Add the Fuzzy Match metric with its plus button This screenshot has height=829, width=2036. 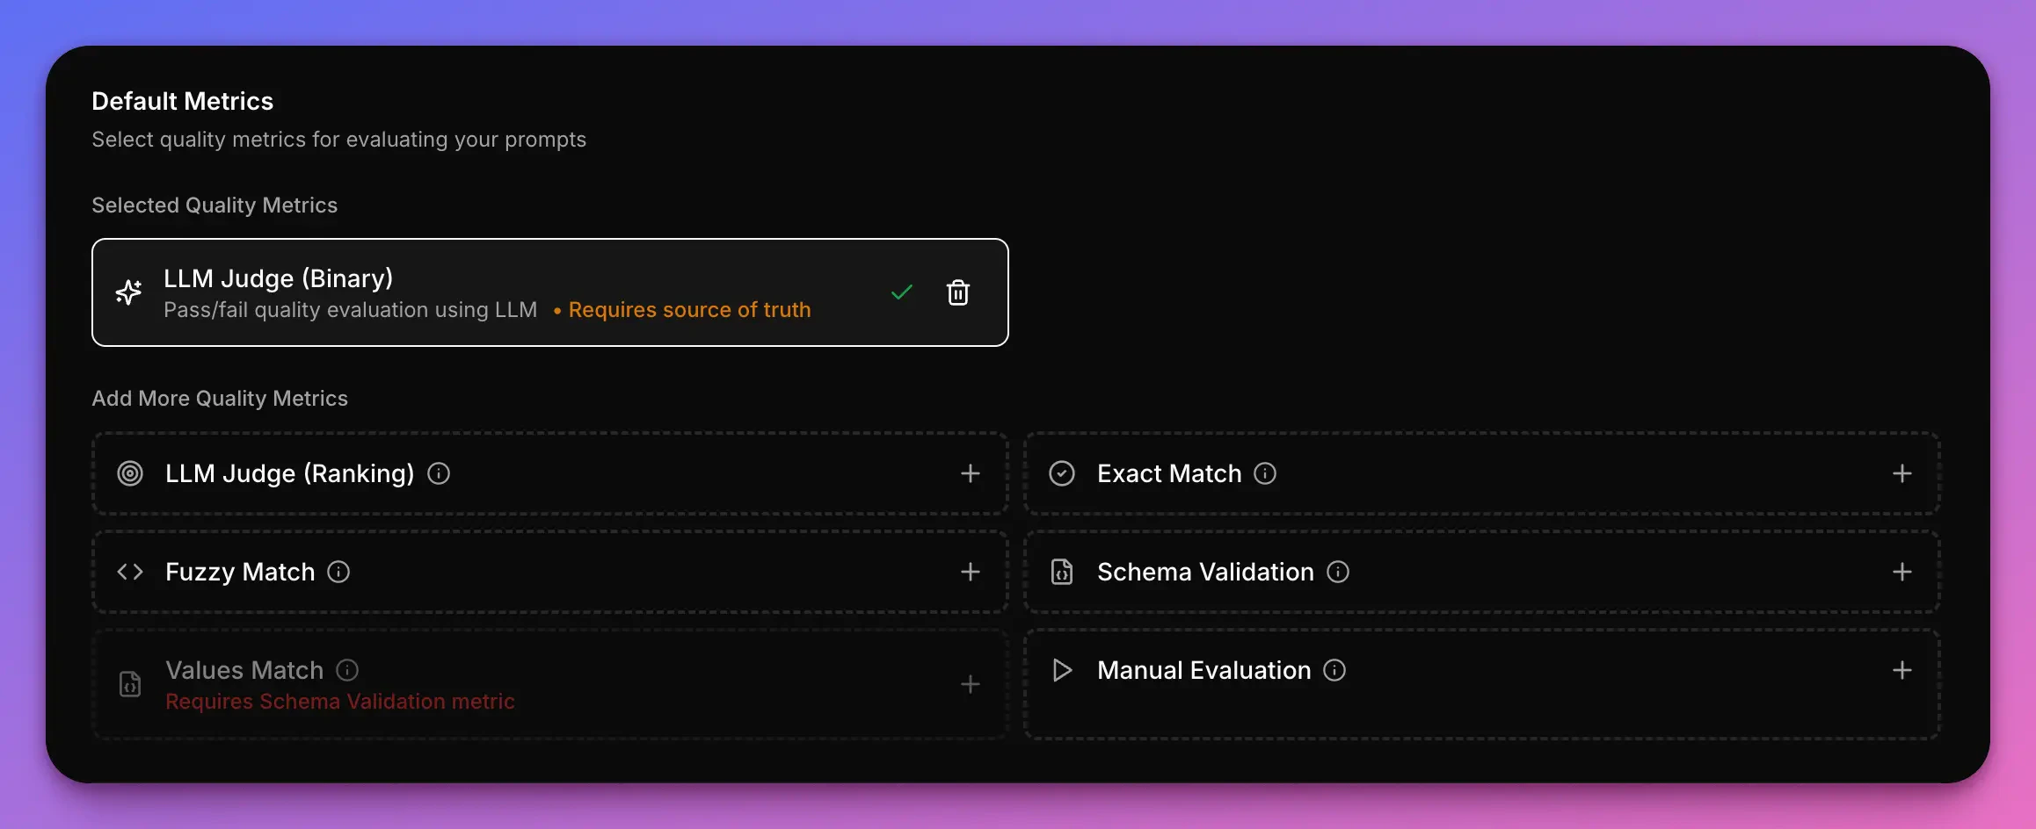pos(970,572)
